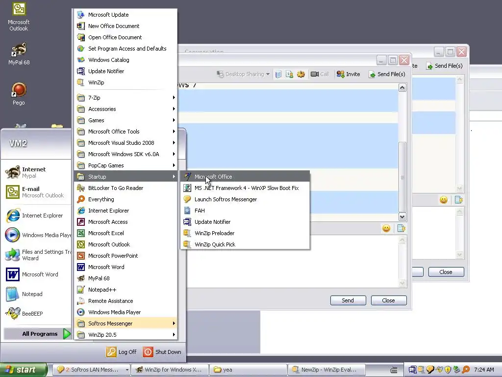Click the Microsoft Office startup item icon

pos(187,177)
